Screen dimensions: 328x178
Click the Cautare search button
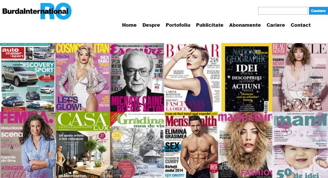[319, 11]
